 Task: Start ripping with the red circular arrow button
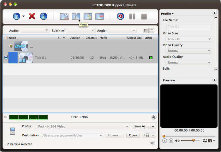(120, 16)
